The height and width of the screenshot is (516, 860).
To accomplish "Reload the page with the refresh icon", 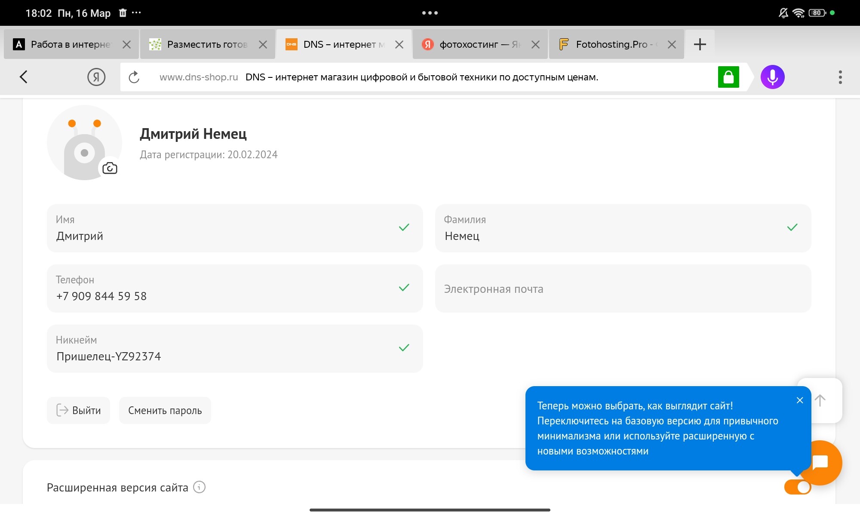I will [134, 77].
